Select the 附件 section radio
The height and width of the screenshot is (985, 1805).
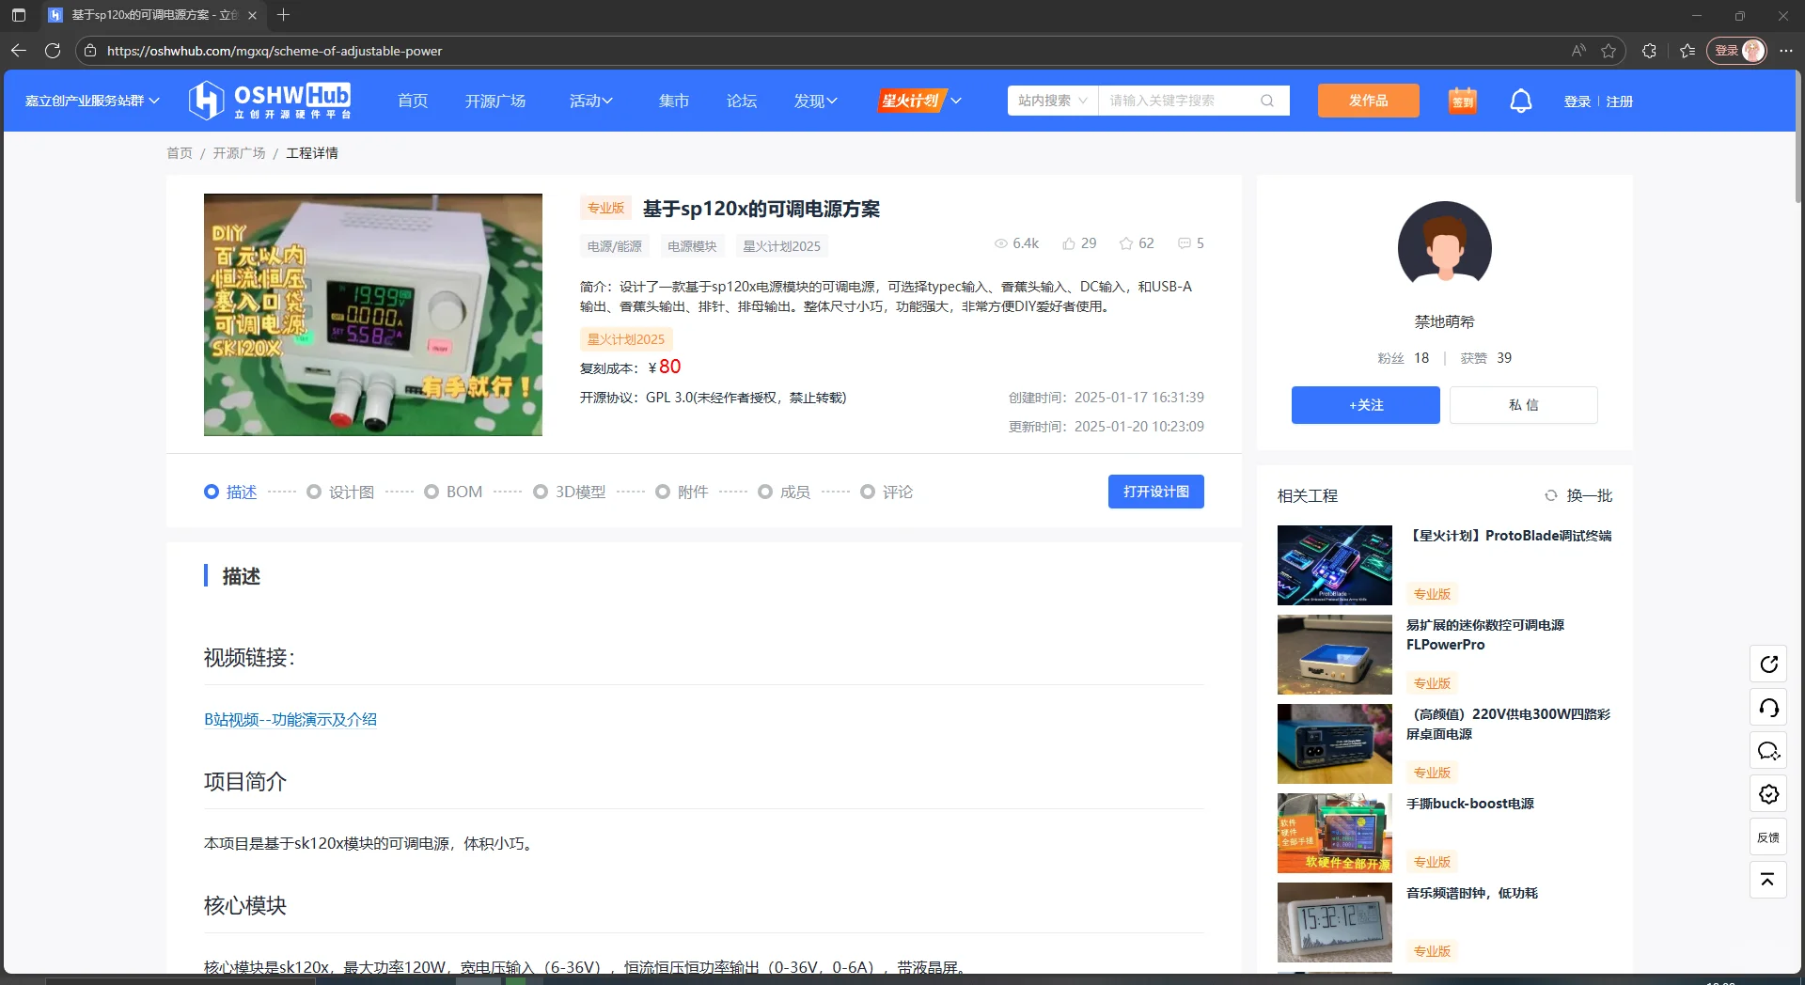663,492
